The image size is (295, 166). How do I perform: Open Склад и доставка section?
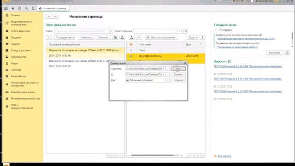click(x=20, y=50)
